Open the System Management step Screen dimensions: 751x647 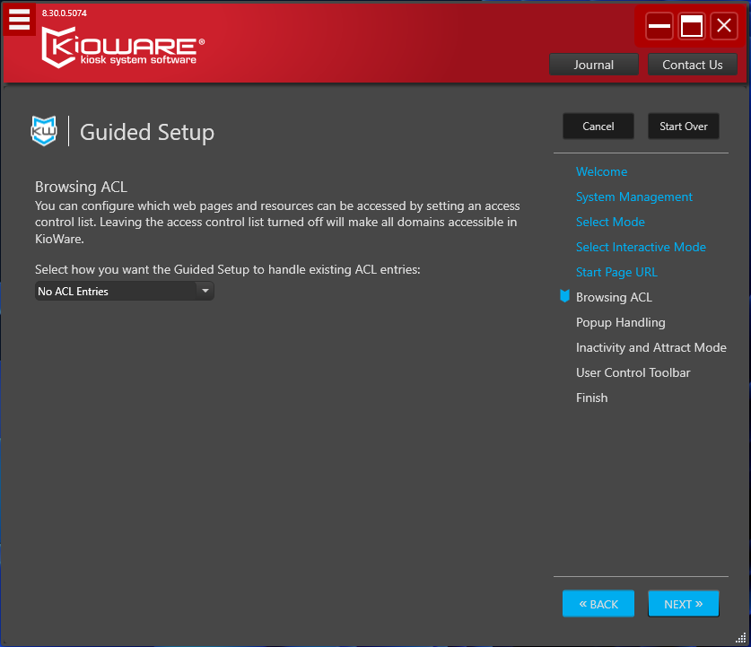633,197
